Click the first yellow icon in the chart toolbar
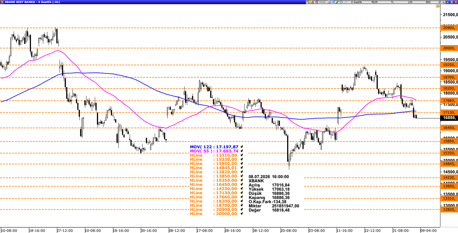The image size is (458, 233). coord(308,2)
